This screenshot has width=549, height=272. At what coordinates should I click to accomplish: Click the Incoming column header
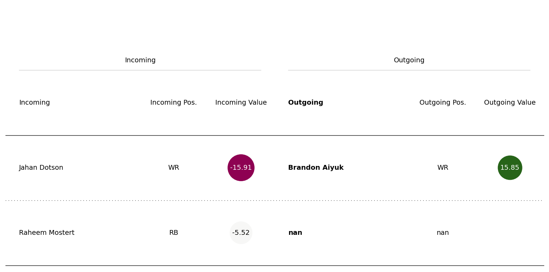point(35,103)
